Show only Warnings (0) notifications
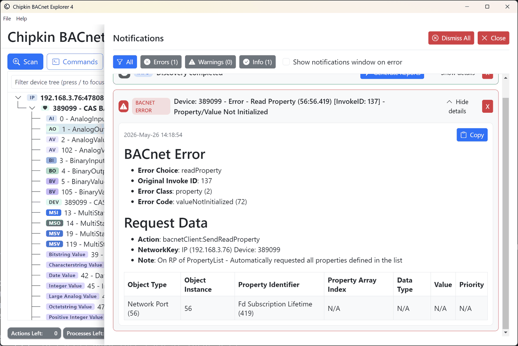The height and width of the screenshot is (346, 518). (x=211, y=62)
